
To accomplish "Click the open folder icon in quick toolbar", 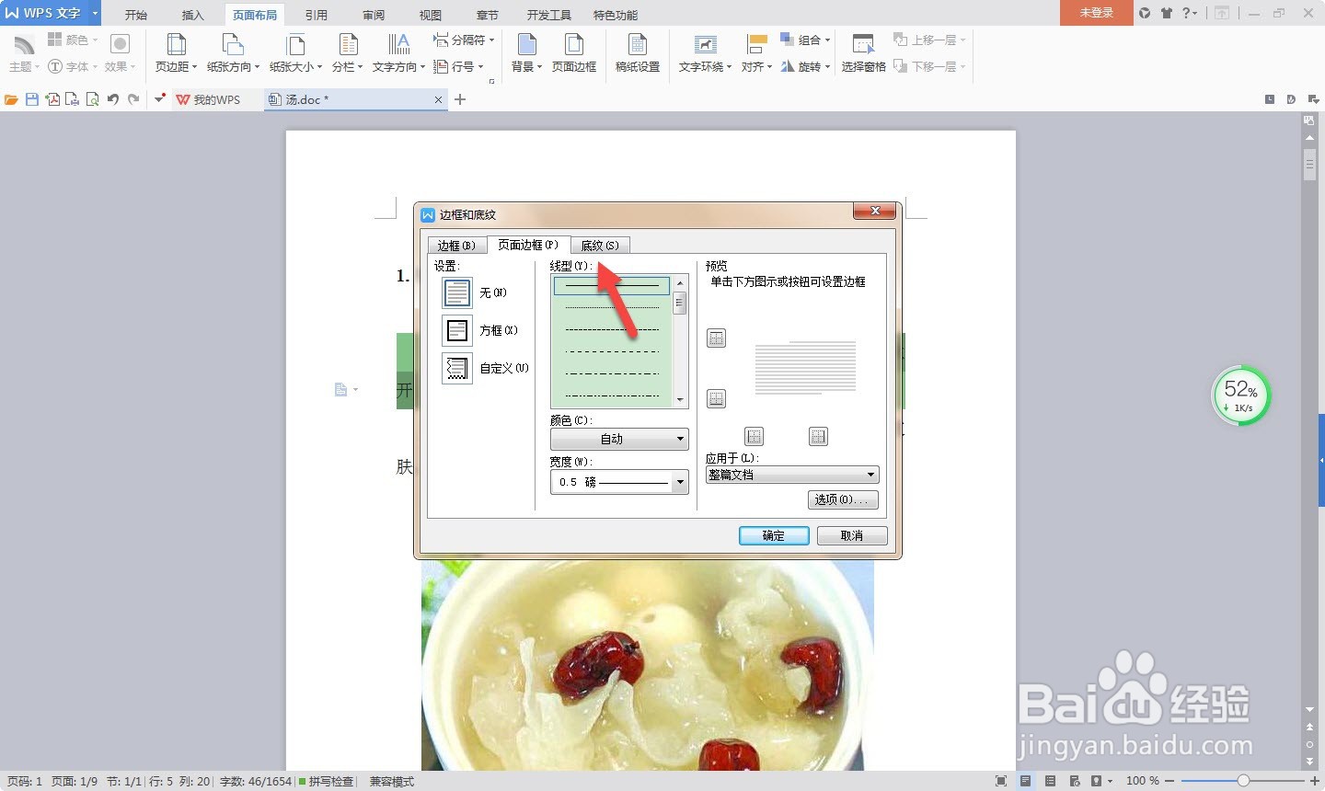I will tap(11, 99).
